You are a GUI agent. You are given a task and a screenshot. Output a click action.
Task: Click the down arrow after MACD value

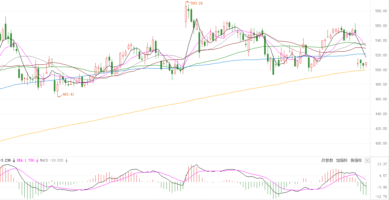(66, 160)
